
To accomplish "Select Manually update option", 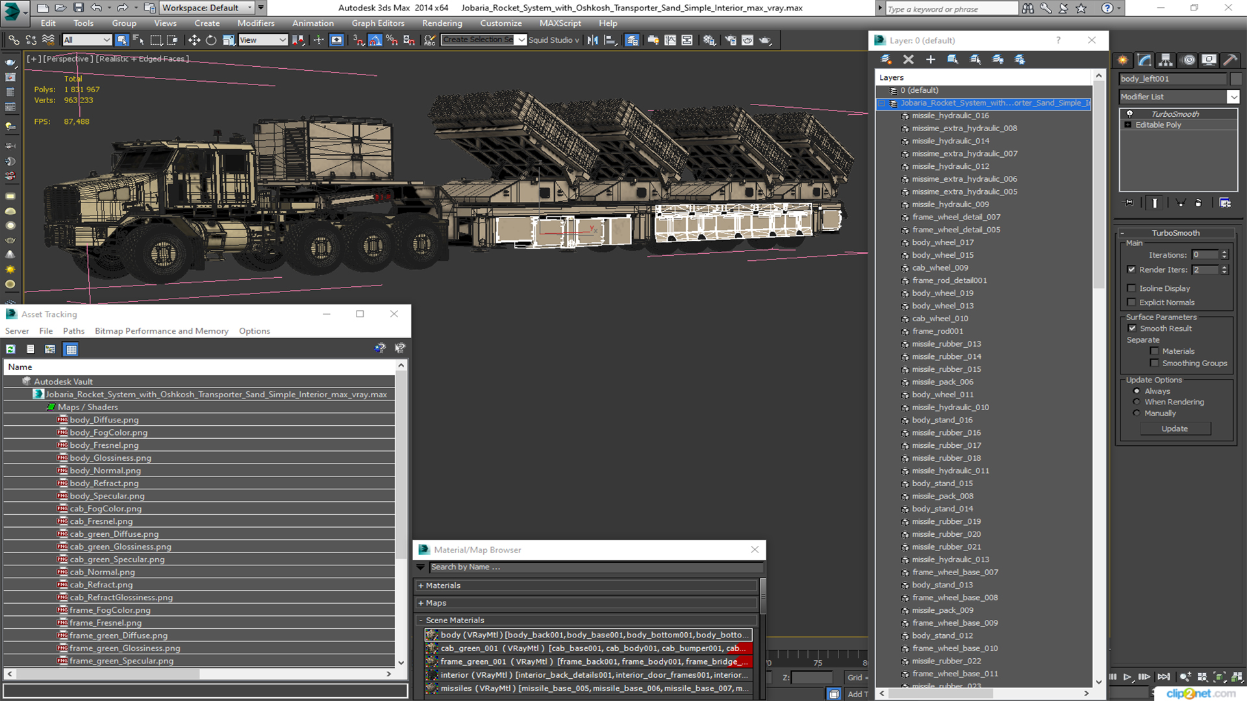I will pyautogui.click(x=1137, y=413).
